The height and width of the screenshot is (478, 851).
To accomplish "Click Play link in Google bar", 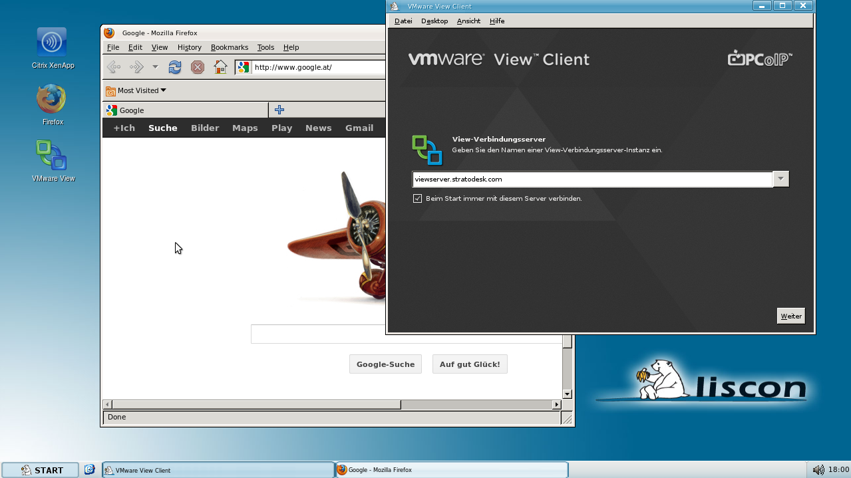I will pyautogui.click(x=282, y=128).
